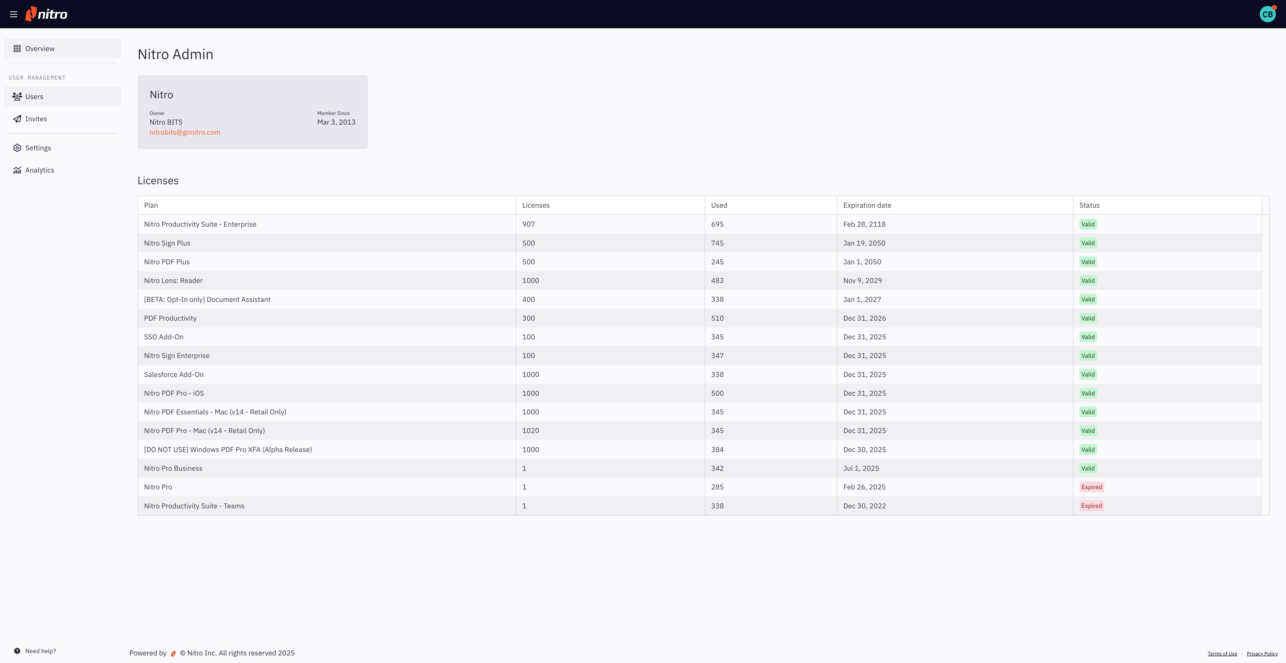Open Invites in the sidebar
The width and height of the screenshot is (1286, 663).
coord(63,119)
